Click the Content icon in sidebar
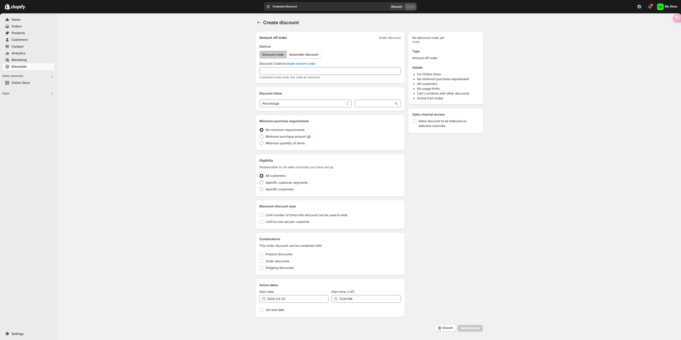This screenshot has height=340, width=681. point(7,47)
